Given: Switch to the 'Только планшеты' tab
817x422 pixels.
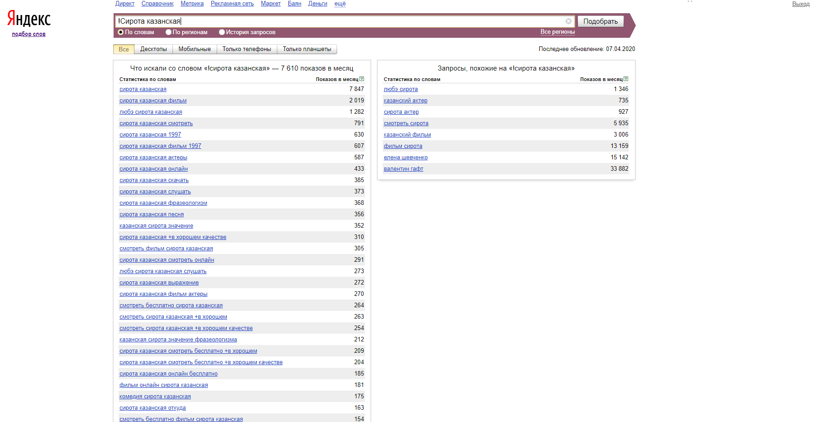Looking at the screenshot, I should coord(307,49).
